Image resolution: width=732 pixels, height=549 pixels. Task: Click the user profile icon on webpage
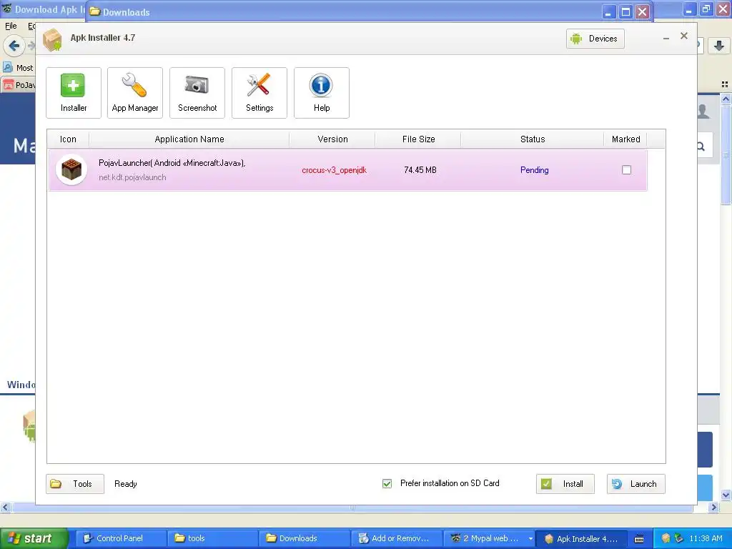703,111
